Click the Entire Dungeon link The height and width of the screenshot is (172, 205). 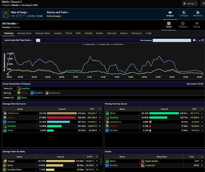54,16
